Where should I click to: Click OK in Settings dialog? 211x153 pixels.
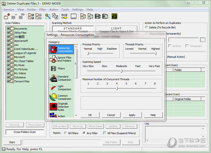click(x=90, y=115)
